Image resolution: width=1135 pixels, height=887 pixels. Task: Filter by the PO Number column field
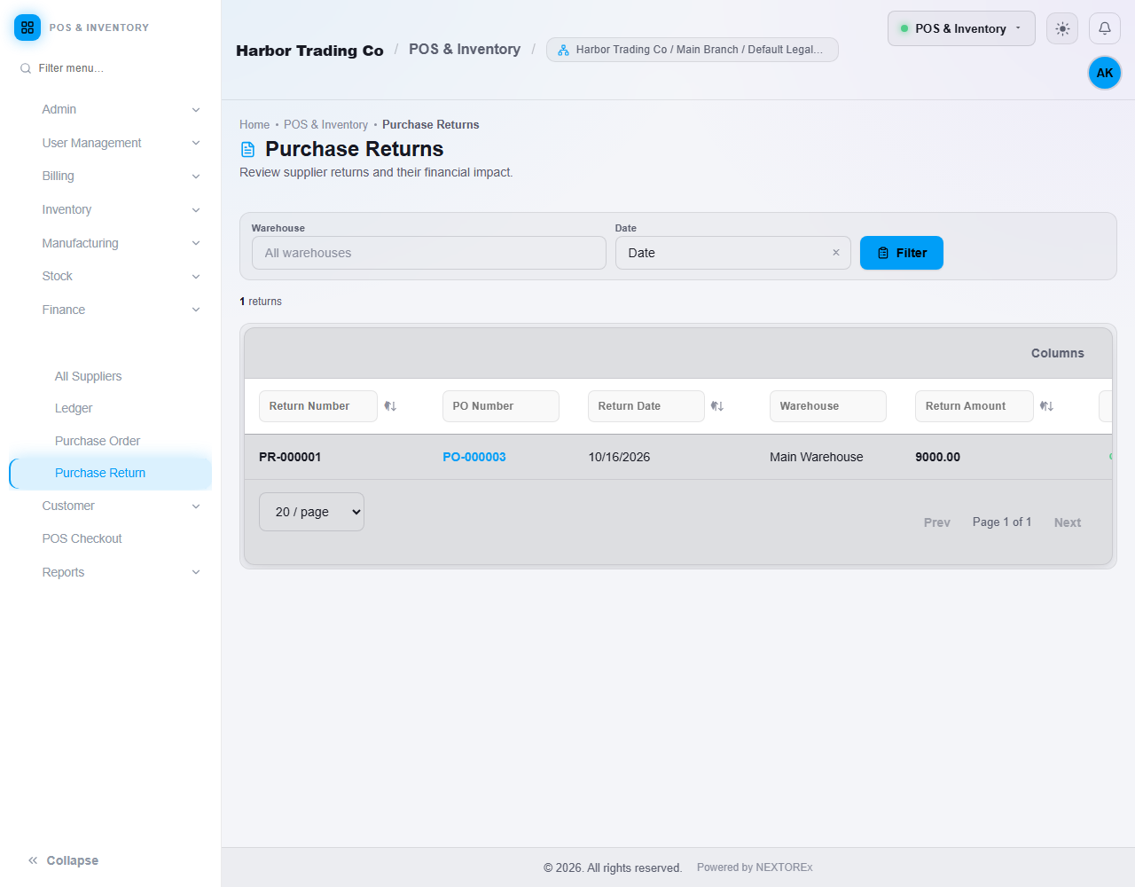pos(501,406)
